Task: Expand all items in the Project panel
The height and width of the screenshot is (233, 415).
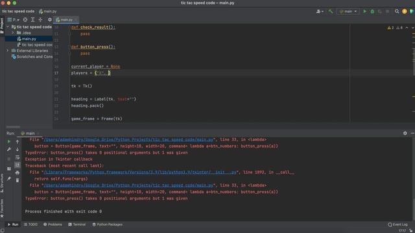Action: point(33,20)
